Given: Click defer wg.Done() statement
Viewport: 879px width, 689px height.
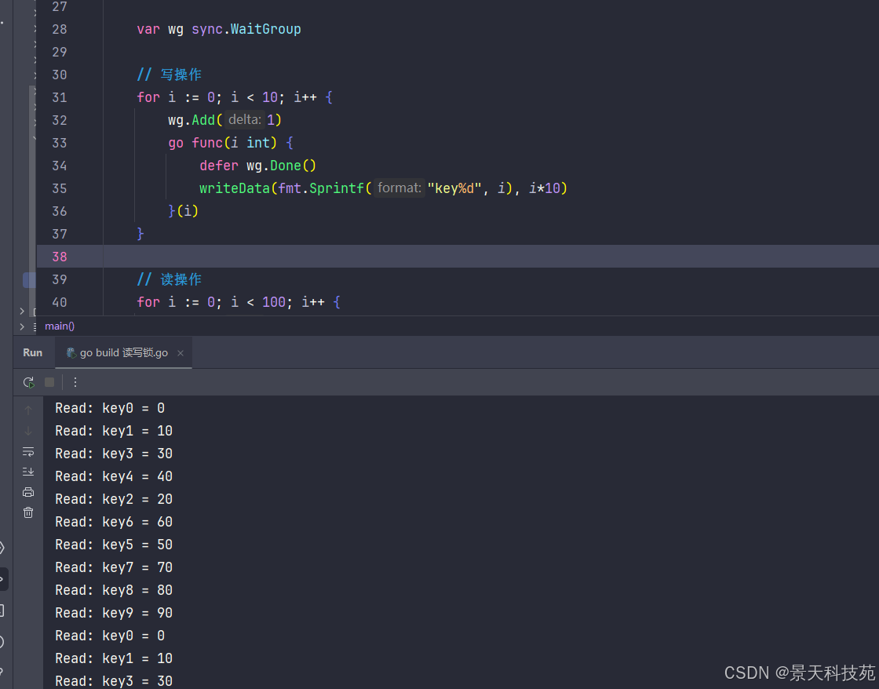Looking at the screenshot, I should (258, 166).
